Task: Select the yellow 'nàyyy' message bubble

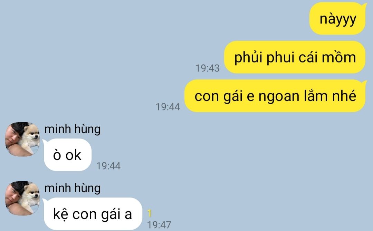Action: coord(337,19)
